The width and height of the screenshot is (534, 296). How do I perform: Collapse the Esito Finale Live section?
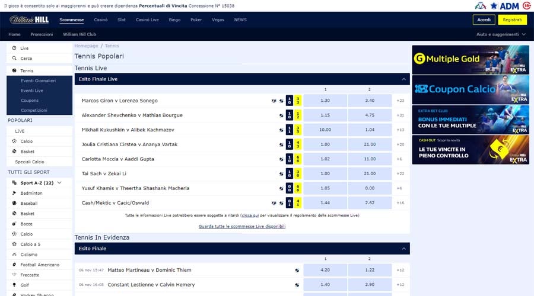point(403,79)
